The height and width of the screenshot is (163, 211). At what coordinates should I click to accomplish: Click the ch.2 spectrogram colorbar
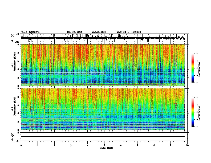click(x=193, y=112)
